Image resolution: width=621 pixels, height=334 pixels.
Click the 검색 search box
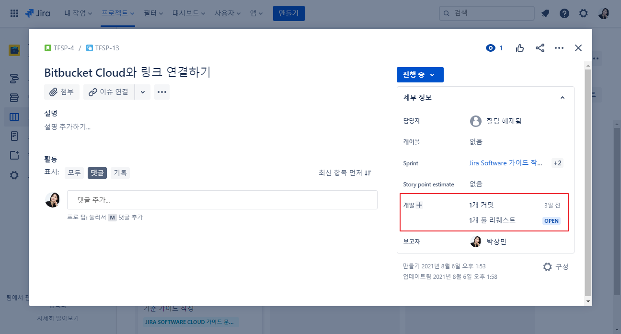click(487, 13)
